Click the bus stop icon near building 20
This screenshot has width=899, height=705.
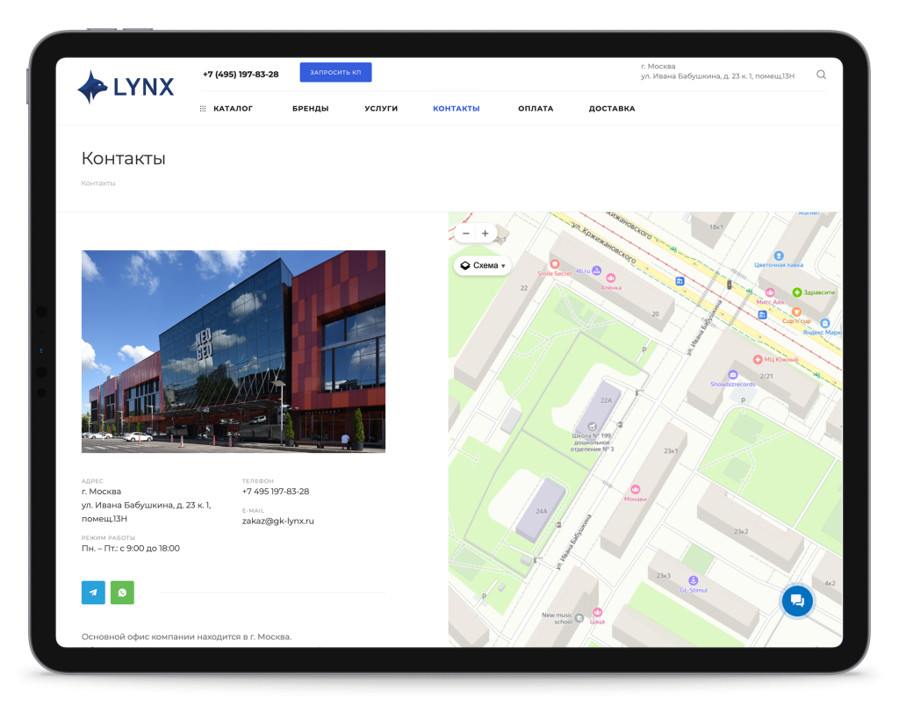pyautogui.click(x=680, y=281)
